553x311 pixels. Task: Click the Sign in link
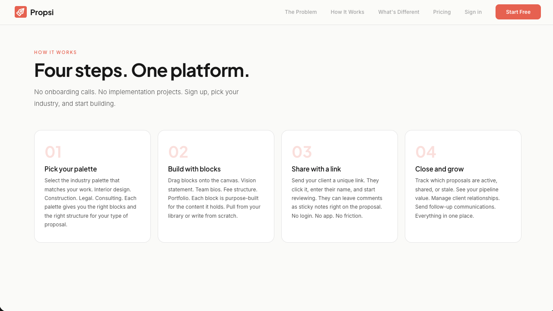coord(473,12)
